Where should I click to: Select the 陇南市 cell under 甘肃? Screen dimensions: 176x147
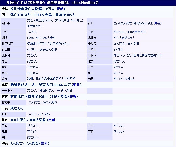(6, 102)
